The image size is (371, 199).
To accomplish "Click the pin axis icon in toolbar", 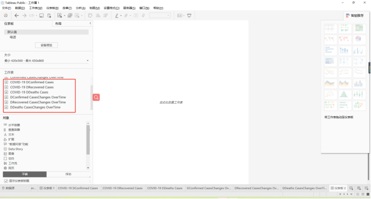I will click(x=143, y=16).
